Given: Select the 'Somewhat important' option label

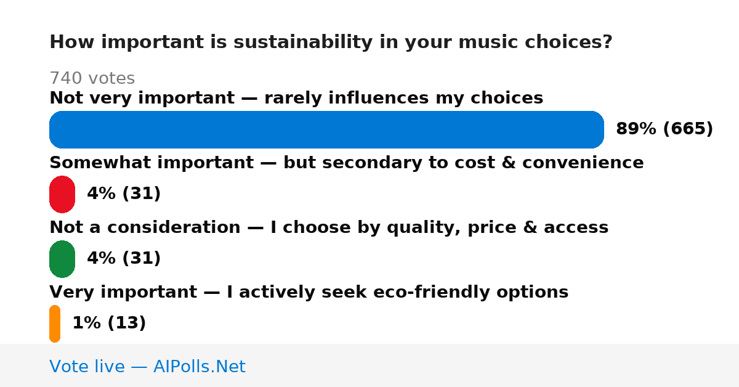Looking at the screenshot, I should point(347,163).
